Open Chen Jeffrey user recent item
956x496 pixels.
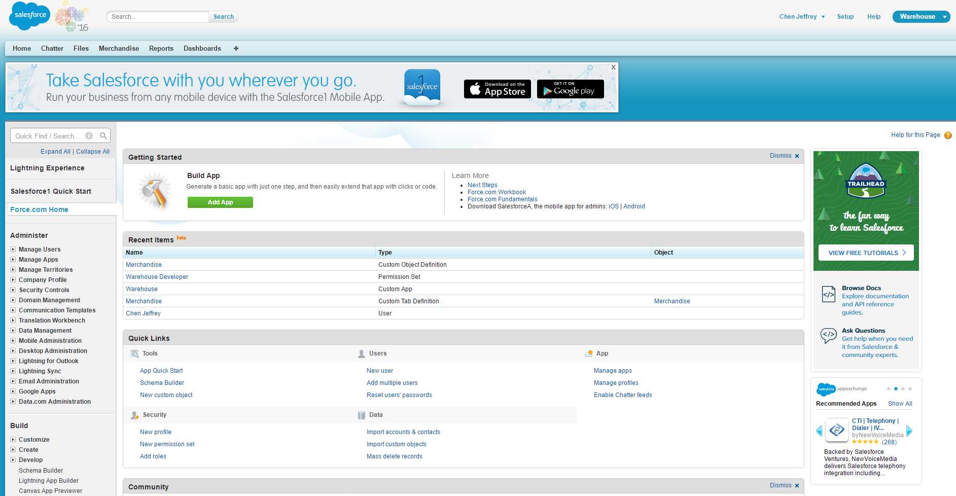tap(143, 313)
